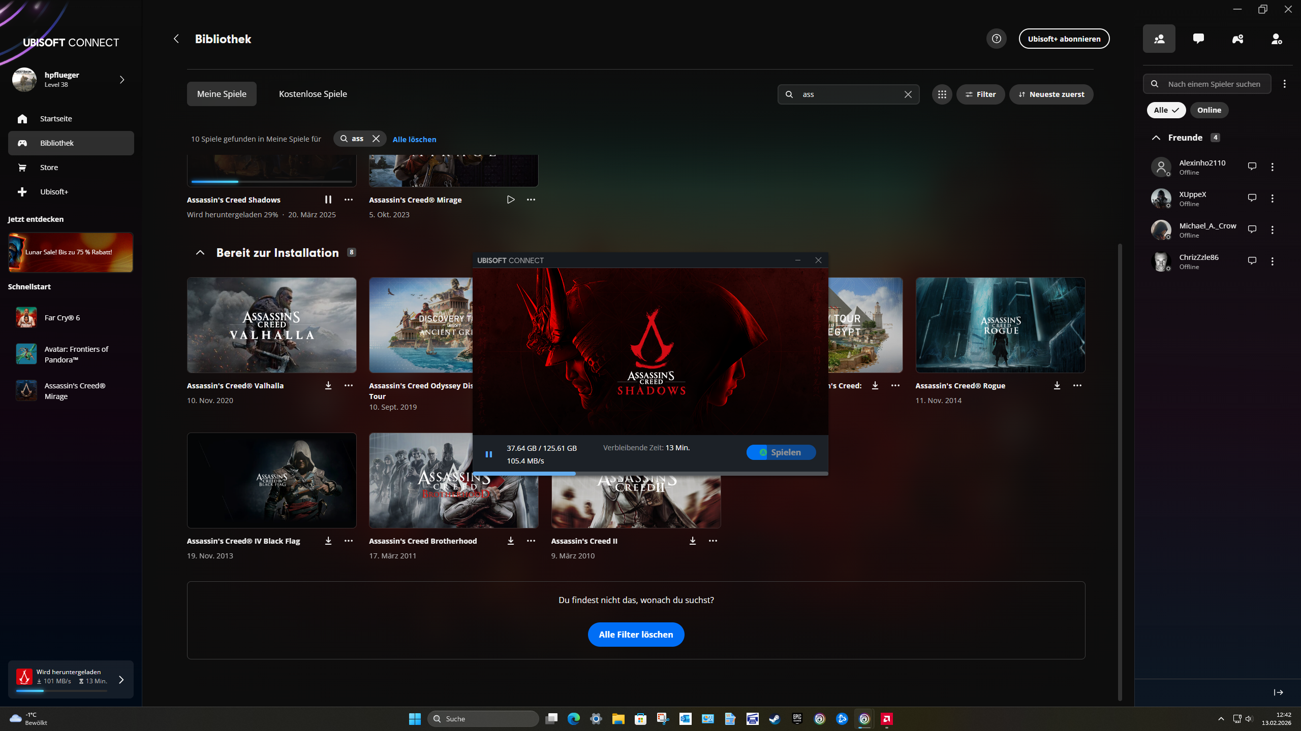Open the Neueste zuerst sort dropdown
The height and width of the screenshot is (731, 1301).
coord(1051,94)
